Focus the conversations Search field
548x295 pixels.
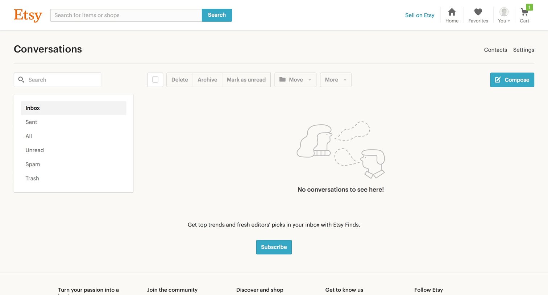57,80
